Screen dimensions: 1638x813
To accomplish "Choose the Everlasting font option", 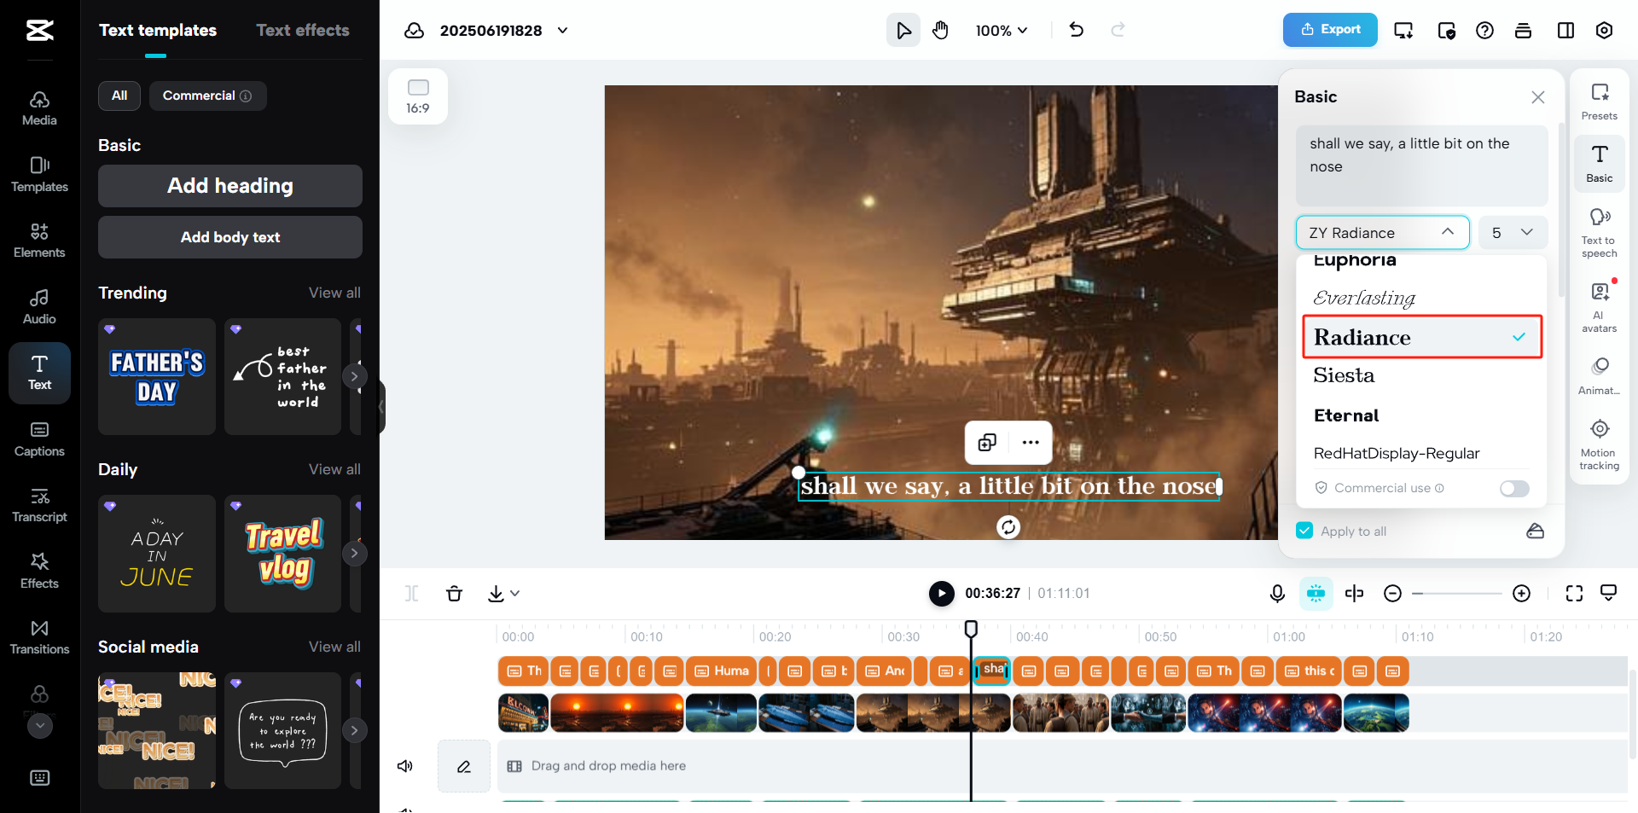I will 1422,298.
